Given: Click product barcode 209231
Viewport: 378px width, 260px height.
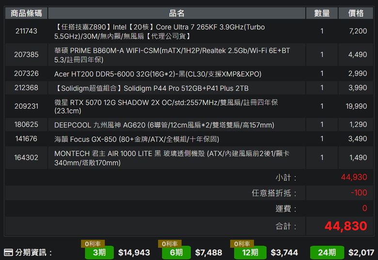Looking at the screenshot, I should 26,106.
